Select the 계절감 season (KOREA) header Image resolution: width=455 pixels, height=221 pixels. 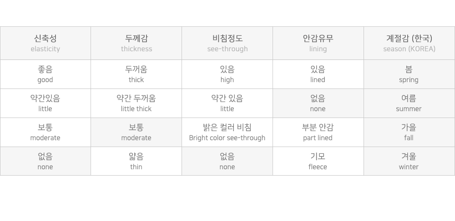(409, 43)
